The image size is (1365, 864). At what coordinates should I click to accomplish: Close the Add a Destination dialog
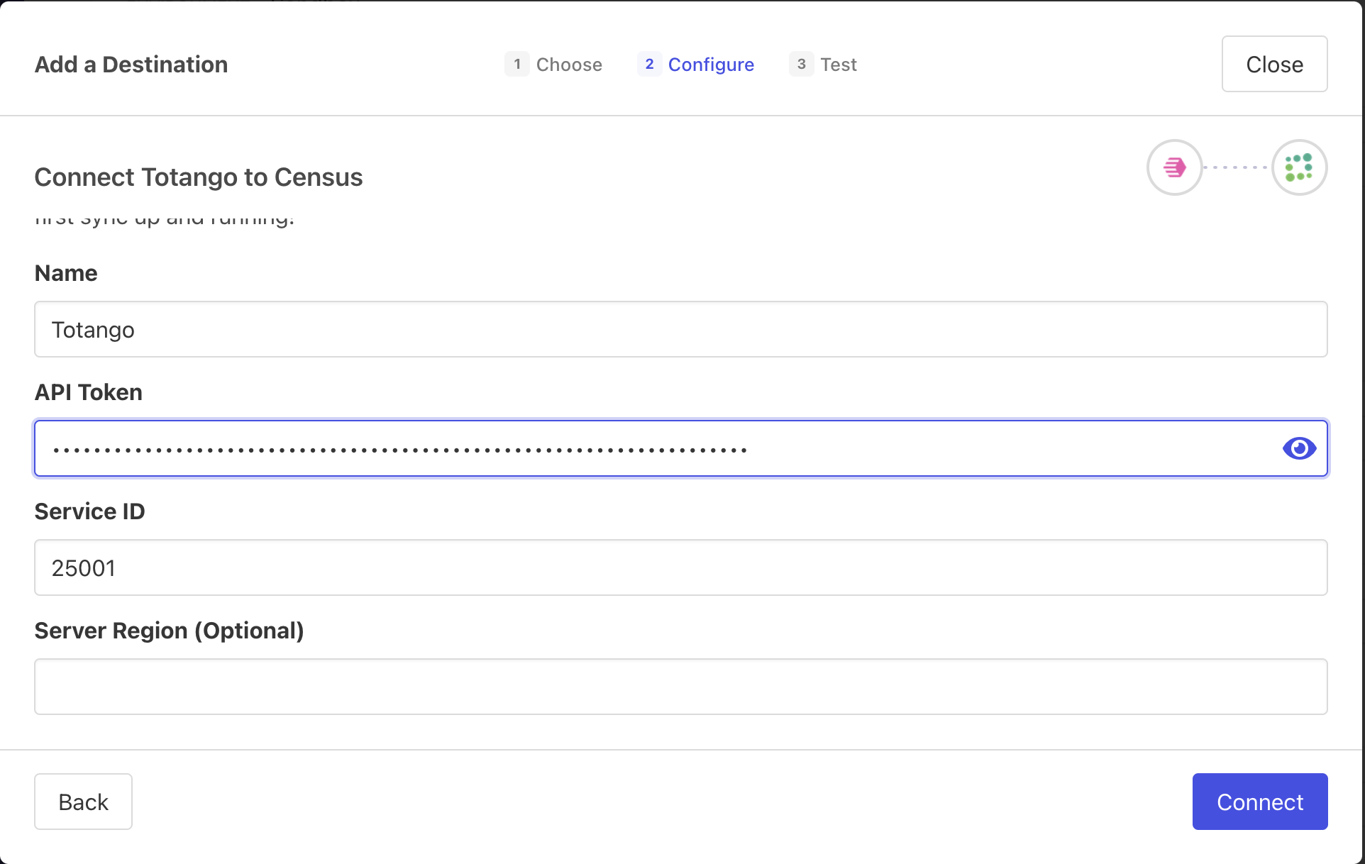[1274, 65]
